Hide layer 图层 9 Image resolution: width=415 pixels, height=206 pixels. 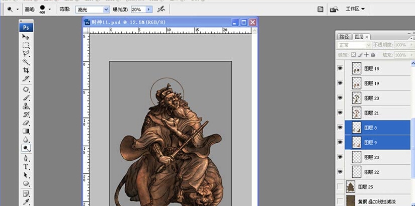[x=340, y=142]
